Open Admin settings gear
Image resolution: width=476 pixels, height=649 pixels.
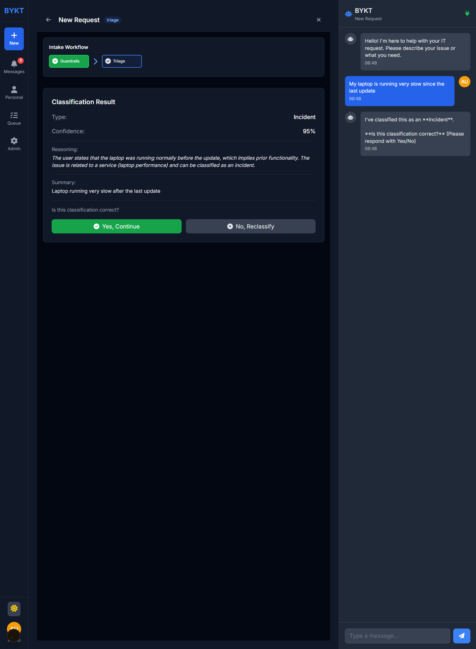tap(14, 144)
